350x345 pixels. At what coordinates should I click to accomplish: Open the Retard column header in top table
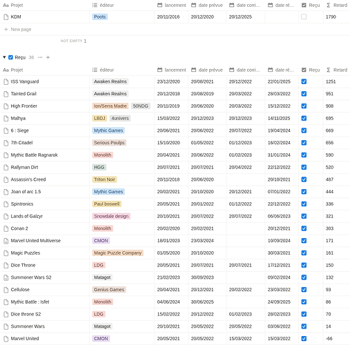pyautogui.click(x=337, y=5)
